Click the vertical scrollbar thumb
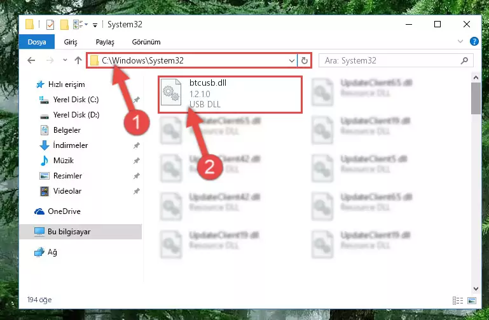This screenshot has width=489, height=320. (476, 98)
